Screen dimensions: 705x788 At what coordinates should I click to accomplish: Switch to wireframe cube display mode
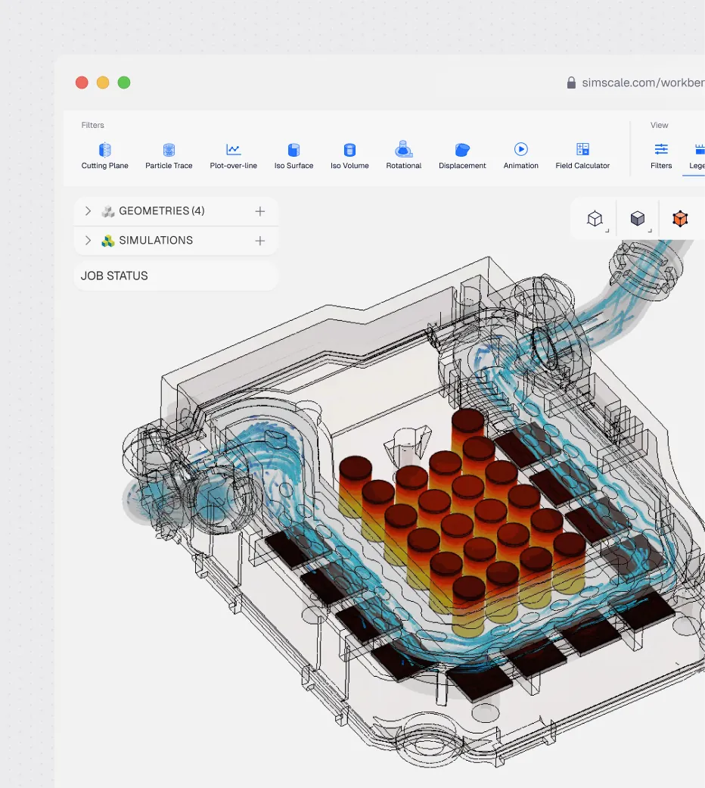pos(595,219)
